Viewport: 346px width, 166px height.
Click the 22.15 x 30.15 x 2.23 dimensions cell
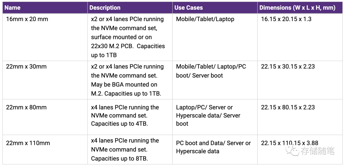300,80
